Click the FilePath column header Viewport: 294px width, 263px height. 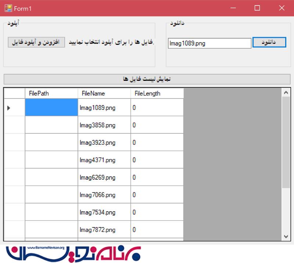point(51,93)
